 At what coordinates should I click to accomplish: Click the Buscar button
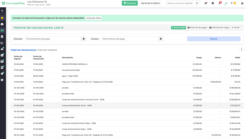coord(214,39)
